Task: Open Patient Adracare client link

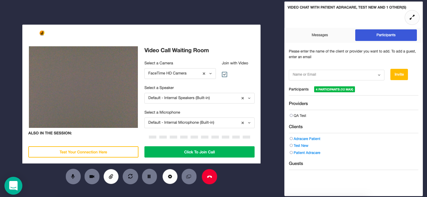Action: [307, 153]
